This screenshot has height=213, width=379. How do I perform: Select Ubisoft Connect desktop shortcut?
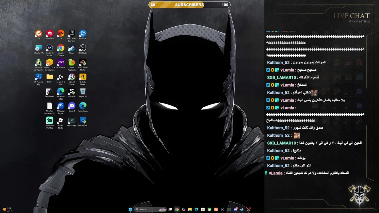pos(72,79)
